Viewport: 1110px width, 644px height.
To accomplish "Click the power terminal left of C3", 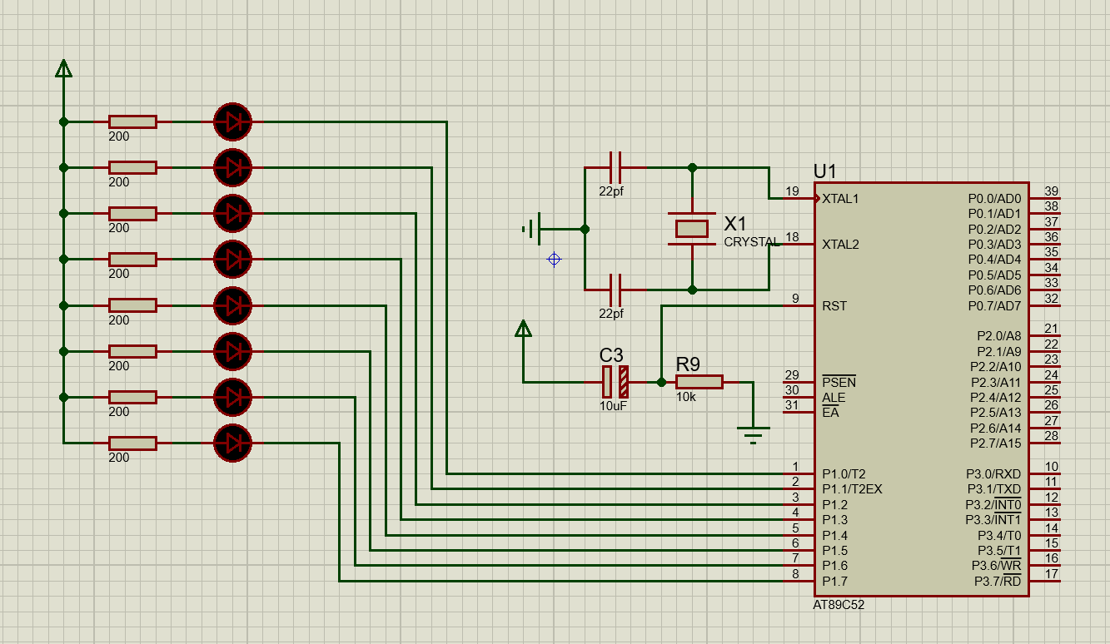I will [523, 329].
